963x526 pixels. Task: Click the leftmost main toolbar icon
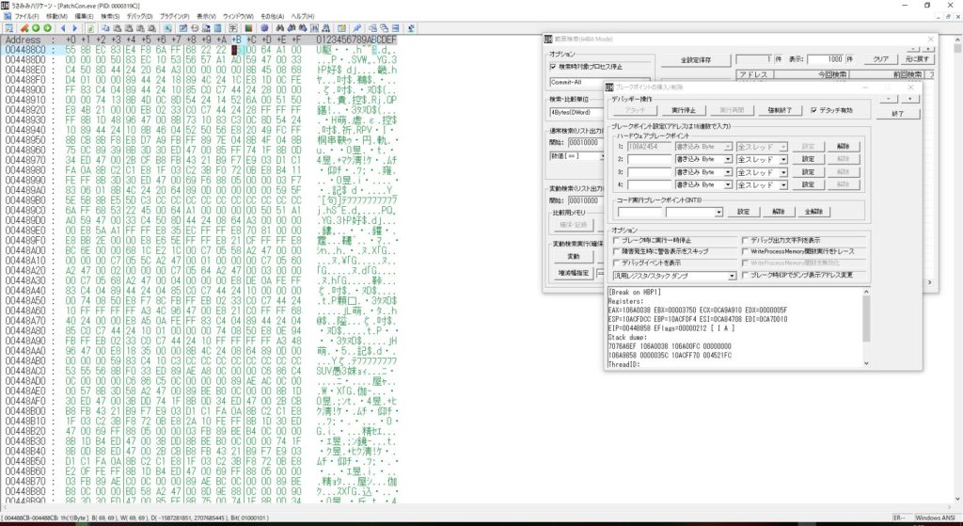click(x=8, y=28)
